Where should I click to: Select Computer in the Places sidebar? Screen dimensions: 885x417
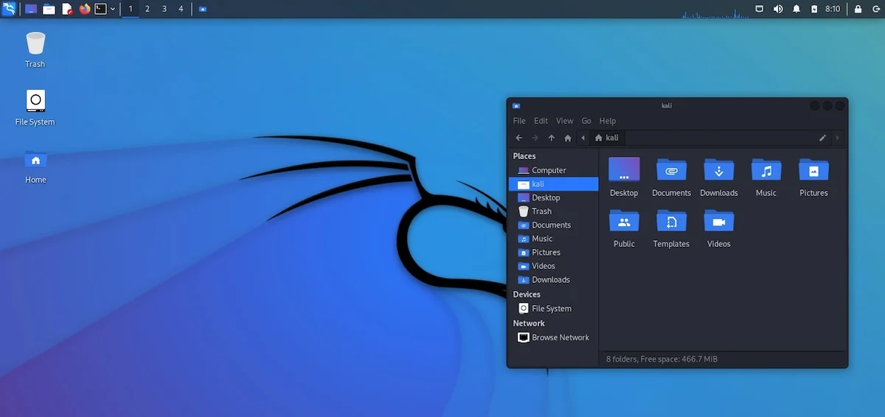pyautogui.click(x=553, y=170)
